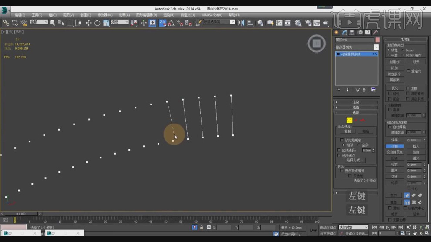Open the MAXScript(X) menu
This screenshot has height=242, width=431.
click(x=211, y=15)
